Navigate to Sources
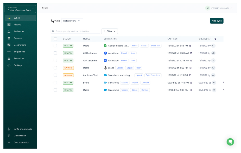241x153 pixels. [x=20, y=38]
